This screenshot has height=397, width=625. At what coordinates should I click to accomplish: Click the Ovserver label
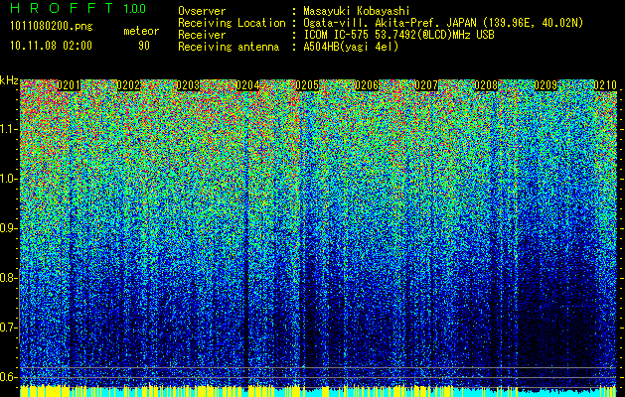point(202,11)
